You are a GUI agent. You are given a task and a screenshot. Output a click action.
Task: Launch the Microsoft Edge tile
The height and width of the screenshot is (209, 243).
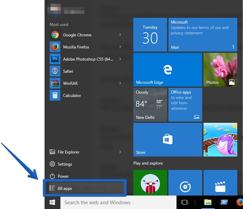click(x=167, y=70)
